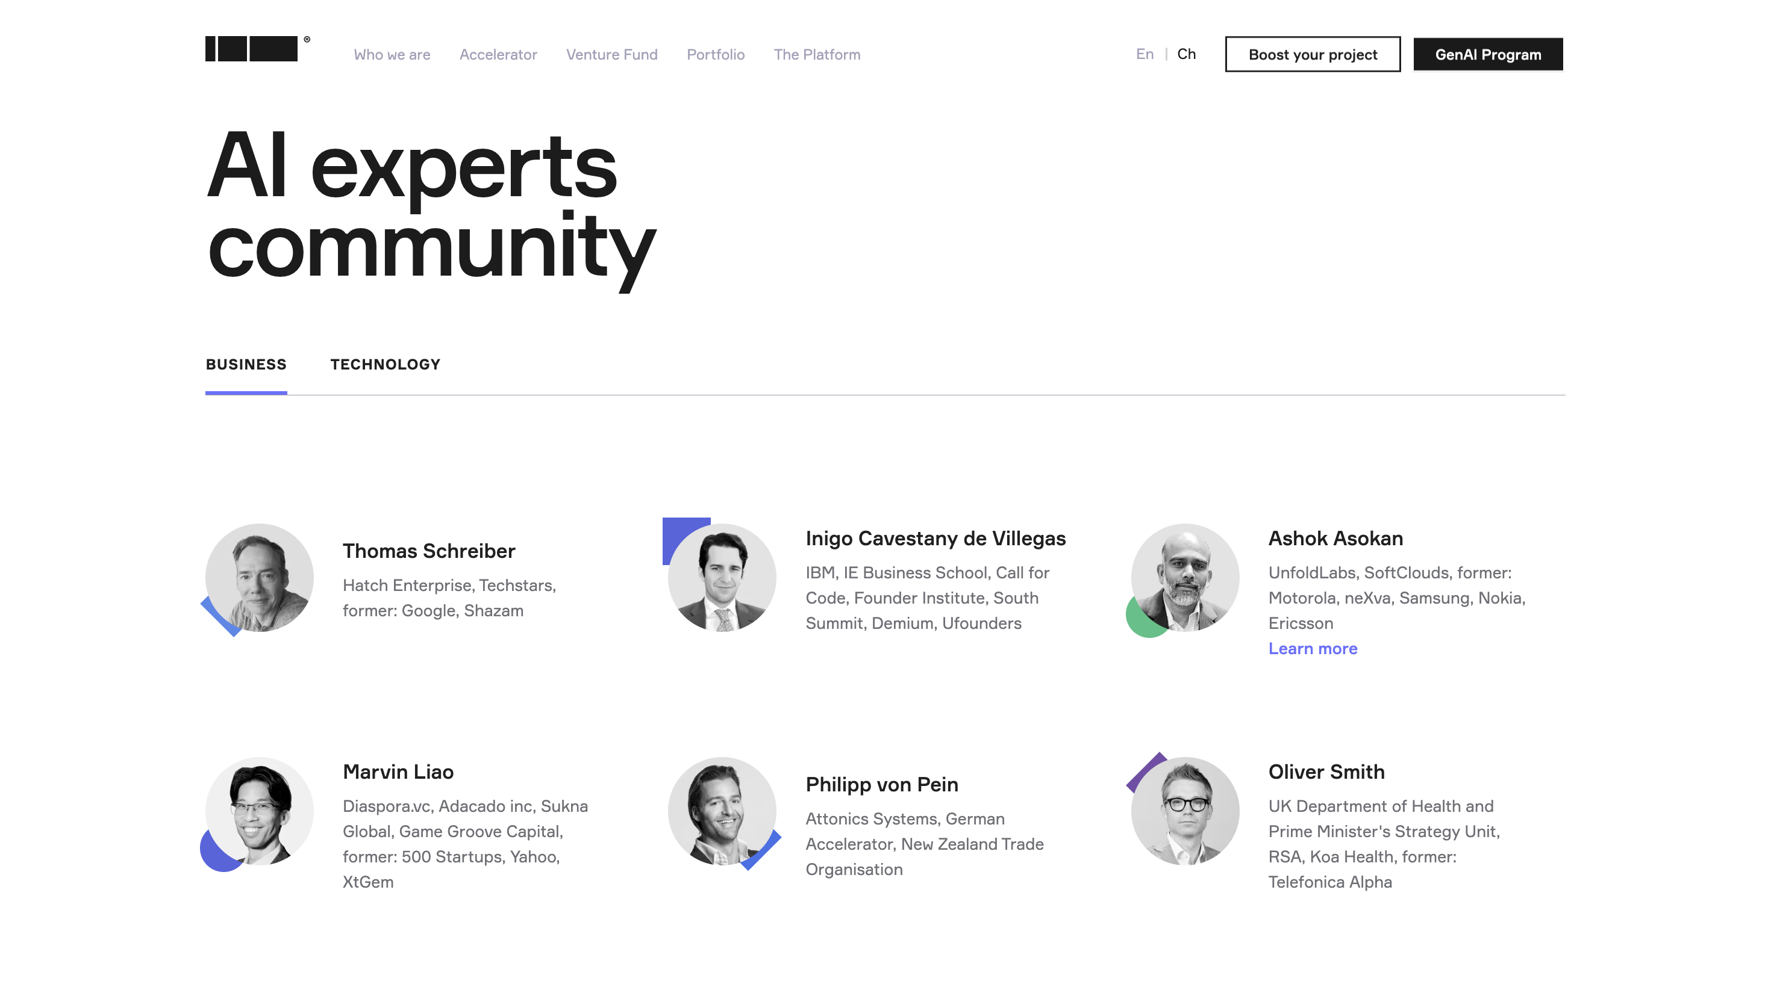1771x999 pixels.
Task: Click the GenAI Program button
Action: click(x=1488, y=54)
